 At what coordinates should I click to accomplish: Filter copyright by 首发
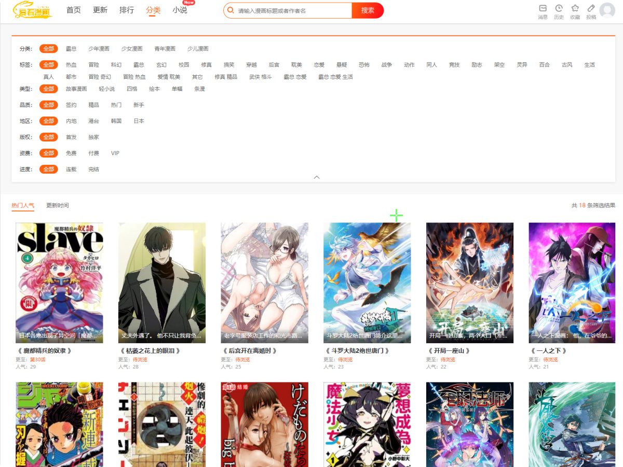(x=71, y=137)
